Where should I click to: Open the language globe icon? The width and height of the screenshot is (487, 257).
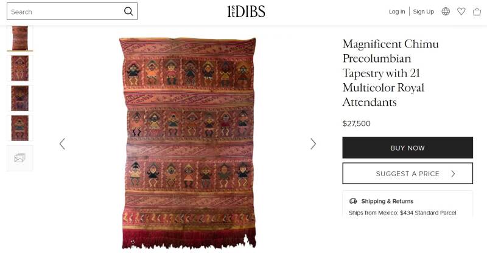pos(446,12)
